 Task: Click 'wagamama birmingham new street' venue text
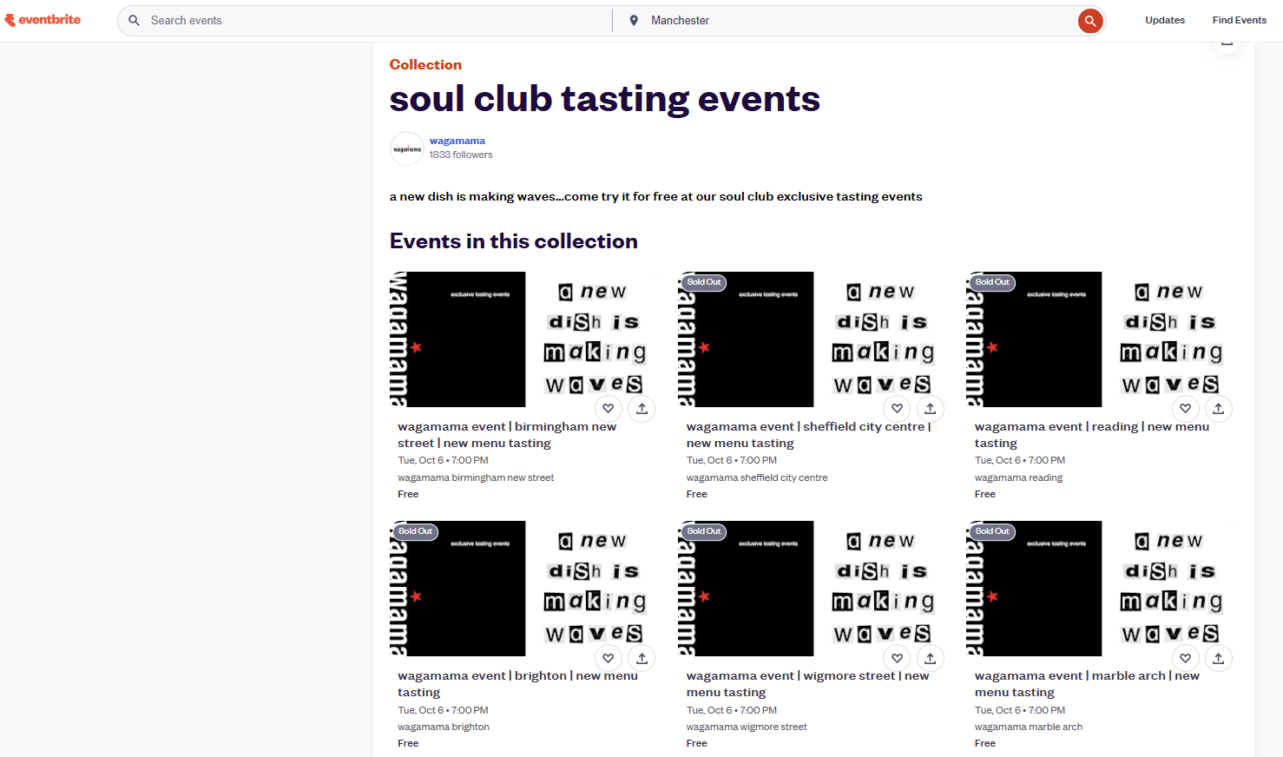tap(476, 477)
